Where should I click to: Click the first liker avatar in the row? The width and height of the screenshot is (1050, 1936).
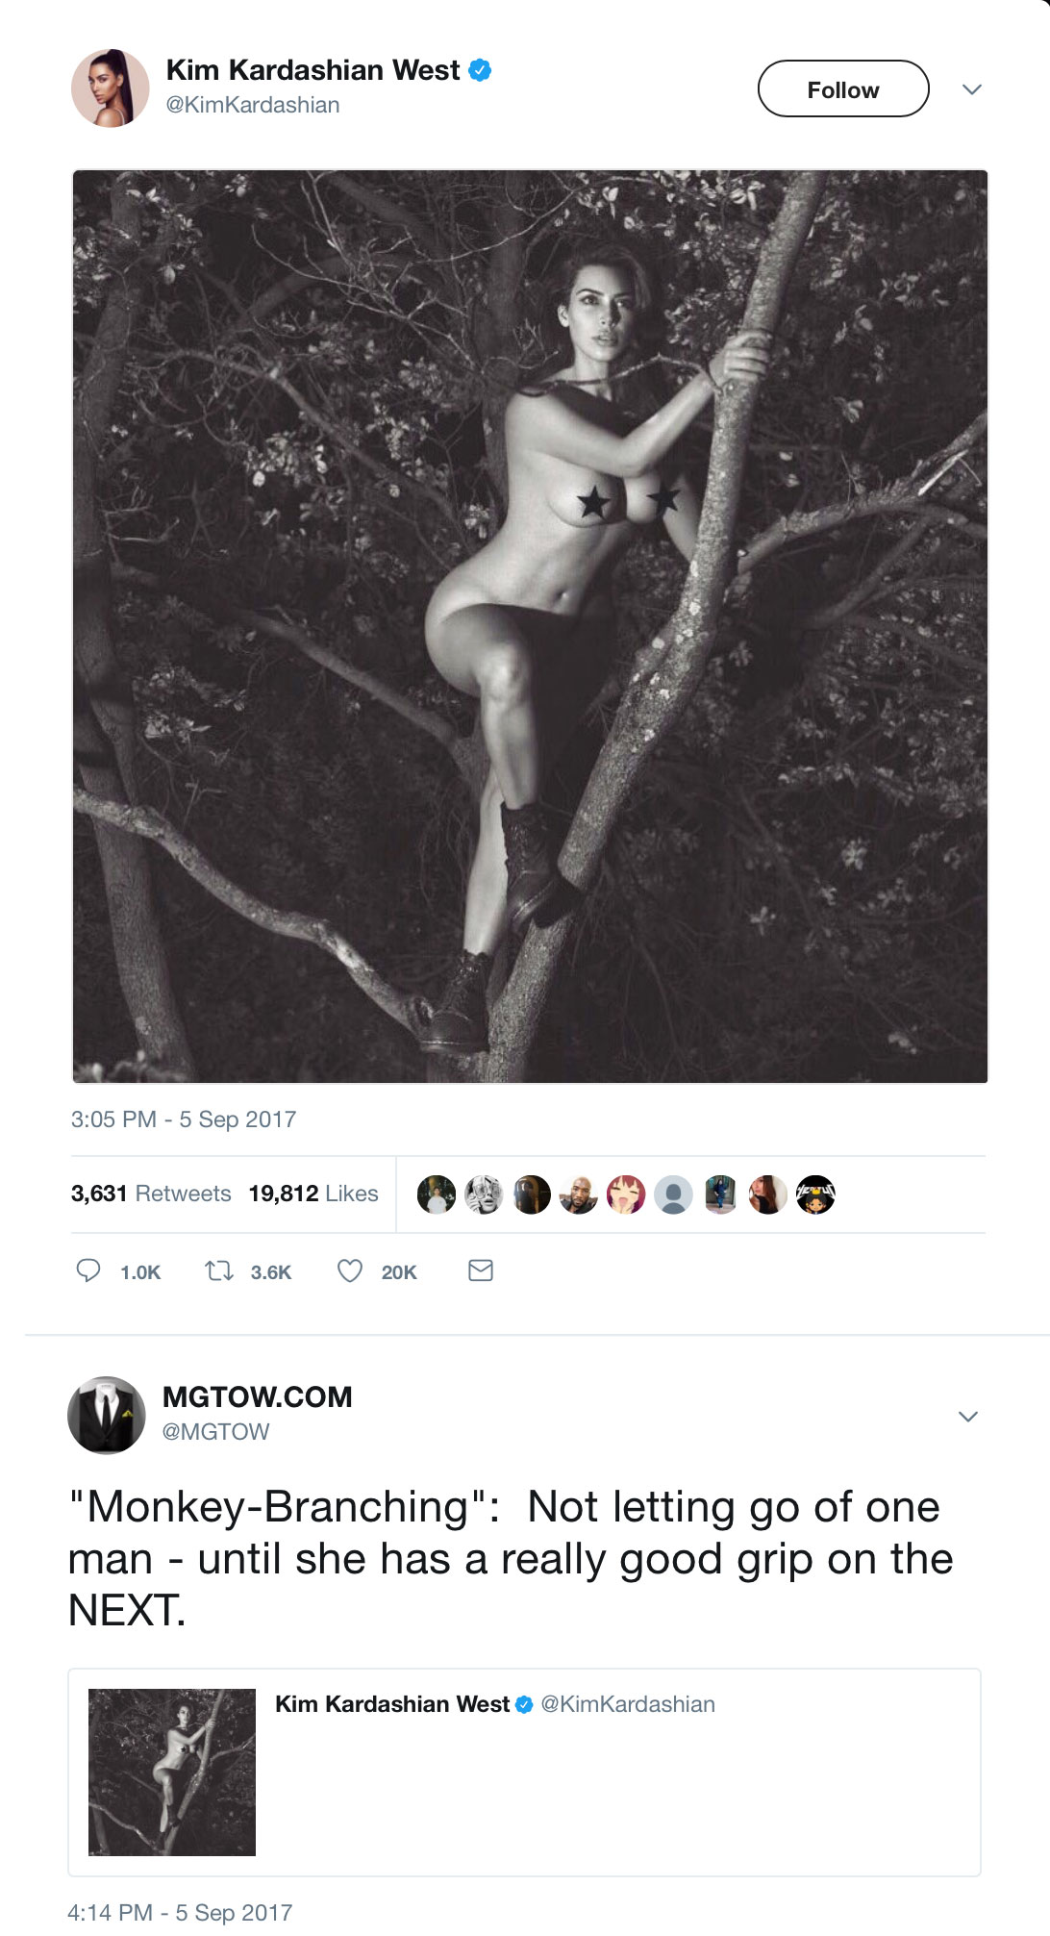[x=437, y=1194]
